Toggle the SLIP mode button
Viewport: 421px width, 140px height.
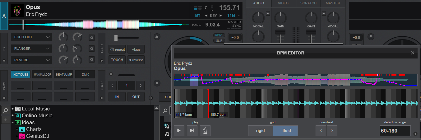219,41
